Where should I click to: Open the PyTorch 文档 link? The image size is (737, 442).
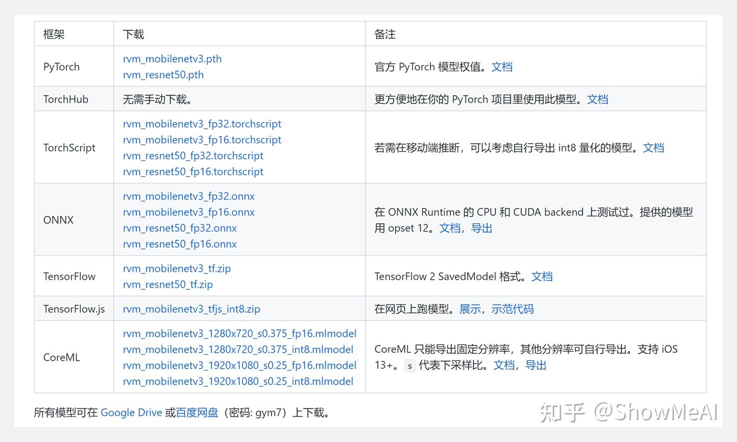[x=502, y=66]
